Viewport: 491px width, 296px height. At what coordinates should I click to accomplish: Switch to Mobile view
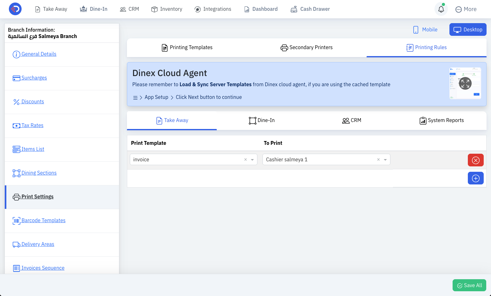tap(425, 29)
